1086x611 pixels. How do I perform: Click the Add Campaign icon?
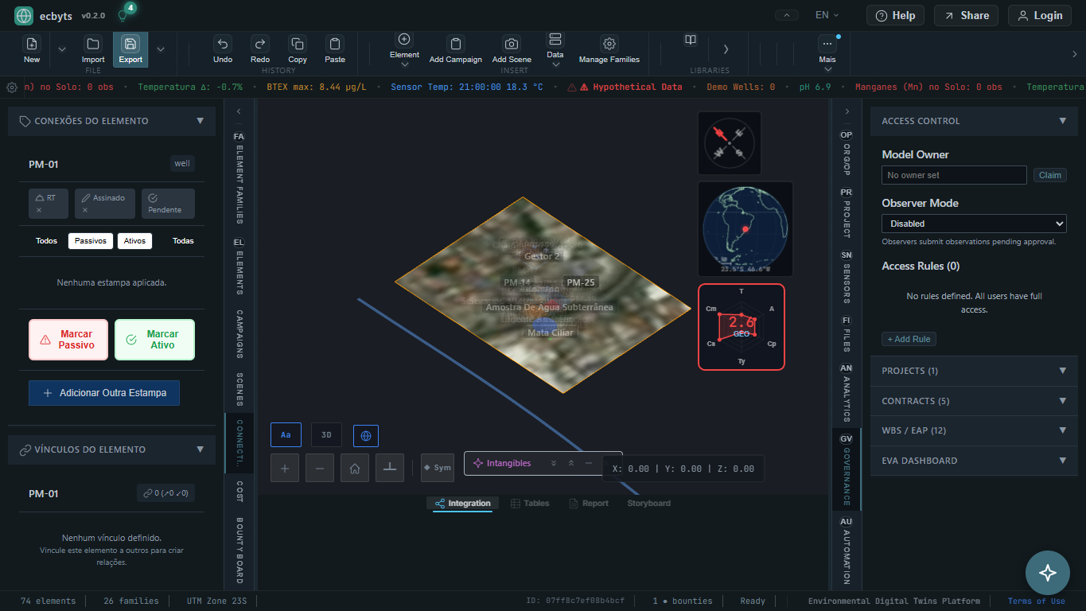click(x=456, y=45)
